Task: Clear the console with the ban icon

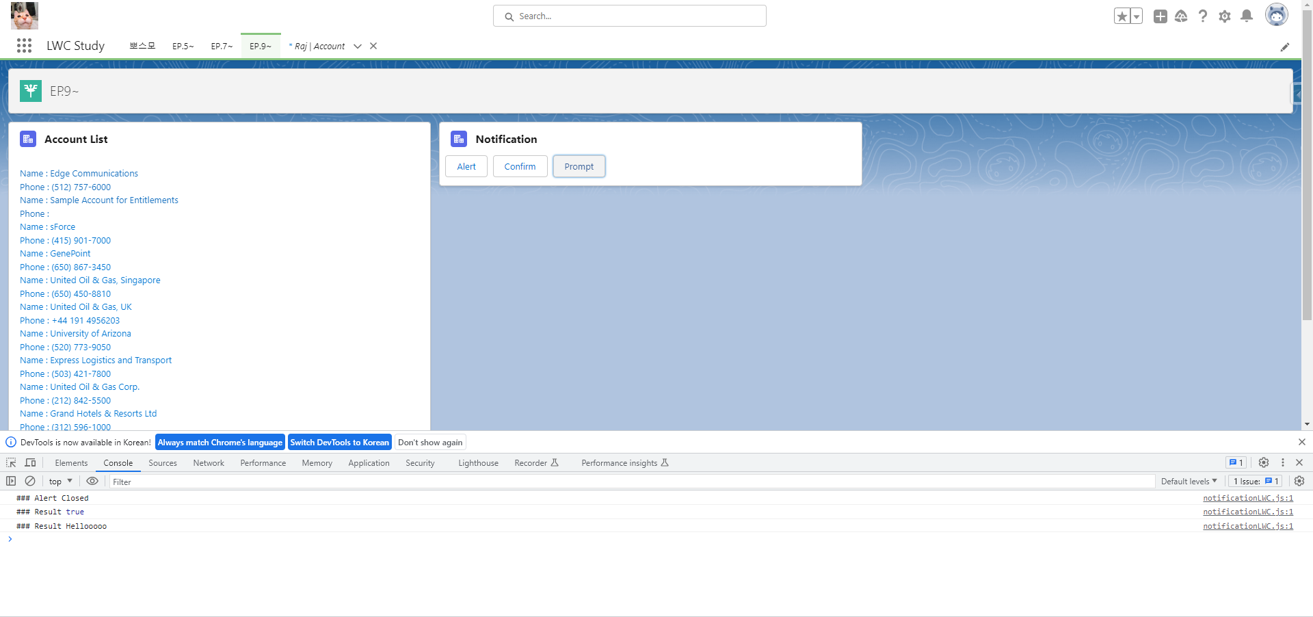Action: click(30, 481)
